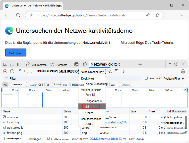Choose Offline from throttling menu
The width and height of the screenshot is (189, 143).
tap(89, 113)
